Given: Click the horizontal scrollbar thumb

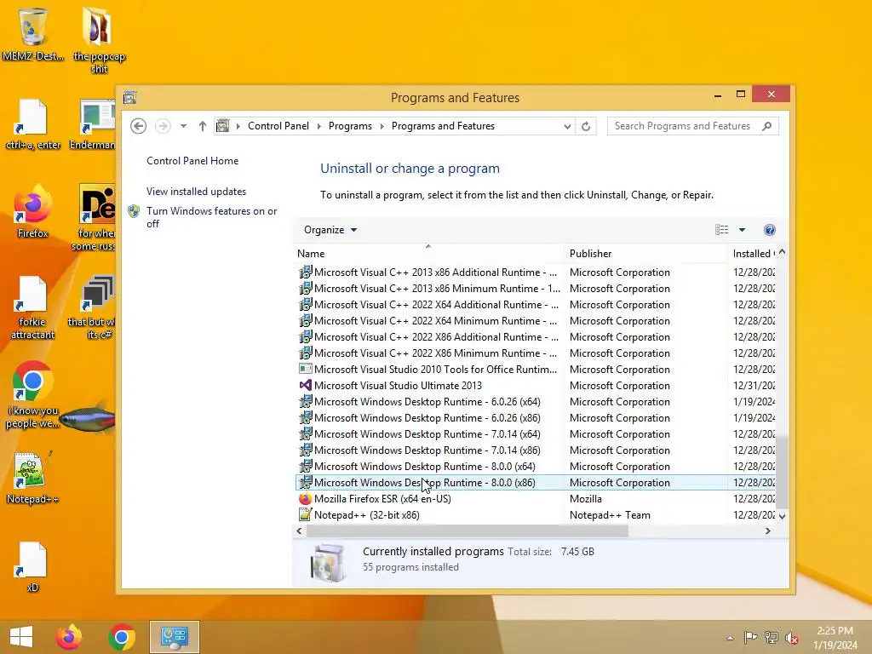Looking at the screenshot, I should [468, 531].
